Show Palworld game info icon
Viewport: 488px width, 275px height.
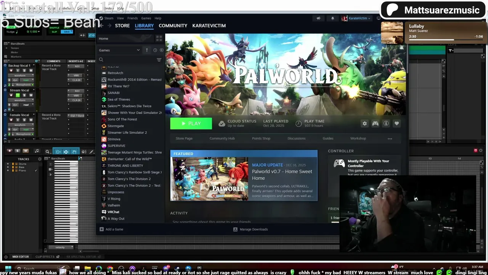point(386,123)
